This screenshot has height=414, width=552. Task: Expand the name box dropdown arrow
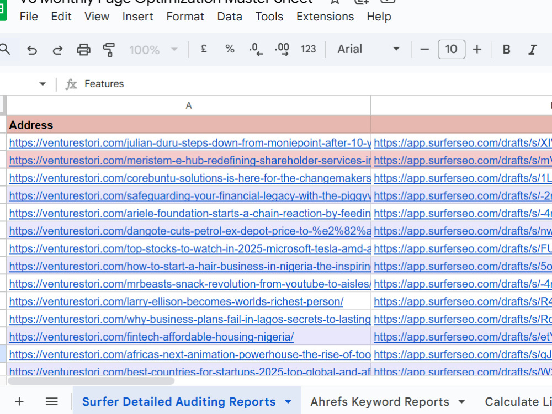pyautogui.click(x=43, y=84)
